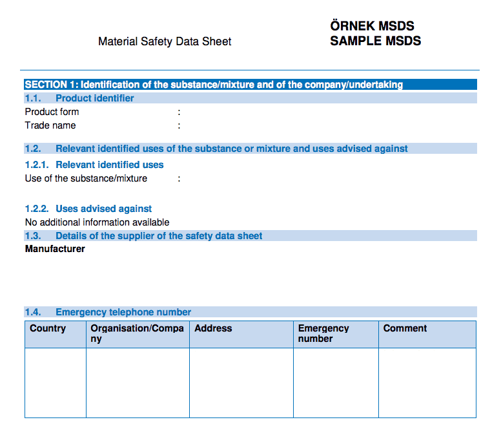Click 'Use of the substance/mixture' label
Viewport: 501px width, 433px height.
click(86, 178)
